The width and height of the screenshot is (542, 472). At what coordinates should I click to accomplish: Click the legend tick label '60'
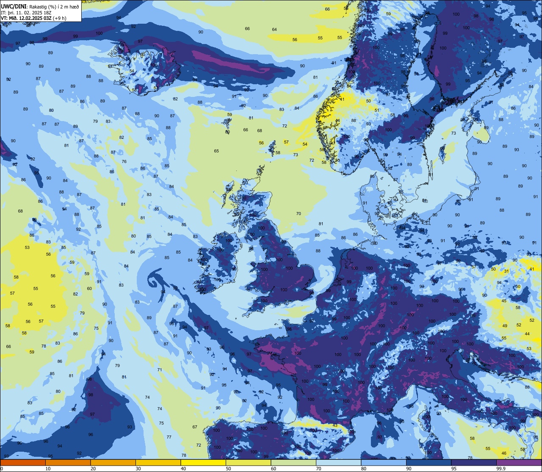(x=274, y=469)
